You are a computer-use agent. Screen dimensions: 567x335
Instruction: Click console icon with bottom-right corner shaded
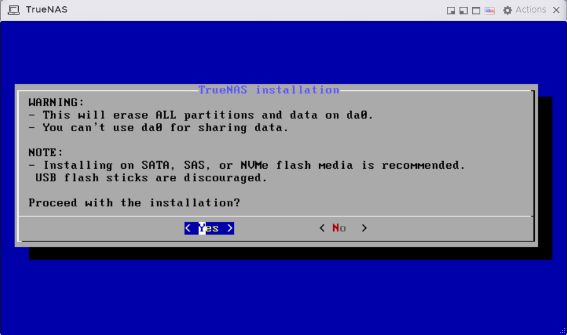(451, 11)
